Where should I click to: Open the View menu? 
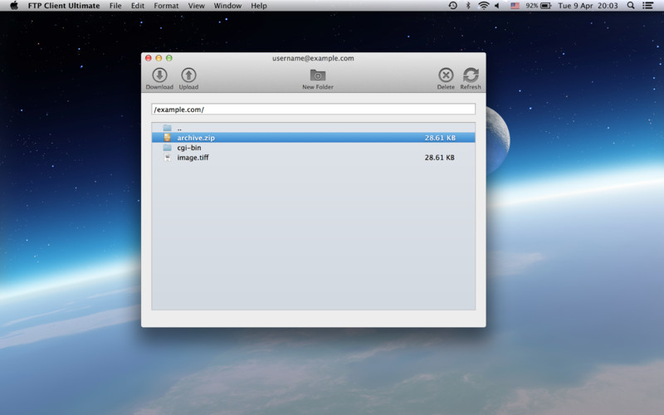196,6
